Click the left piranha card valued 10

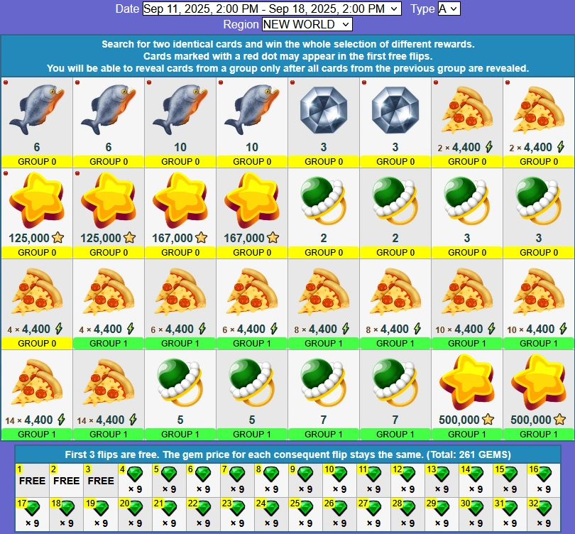click(x=180, y=123)
